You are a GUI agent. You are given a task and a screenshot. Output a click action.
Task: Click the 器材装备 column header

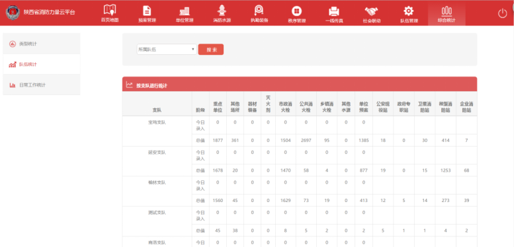(252, 107)
